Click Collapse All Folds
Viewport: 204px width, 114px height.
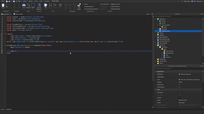[115, 9]
